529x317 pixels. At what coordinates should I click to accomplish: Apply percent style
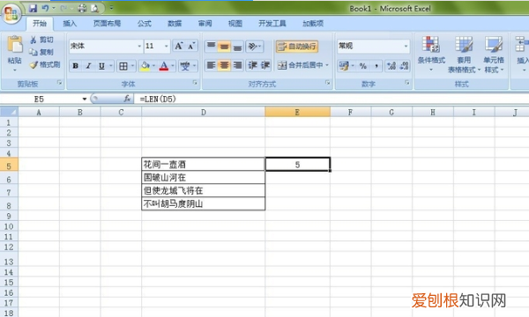[363, 66]
